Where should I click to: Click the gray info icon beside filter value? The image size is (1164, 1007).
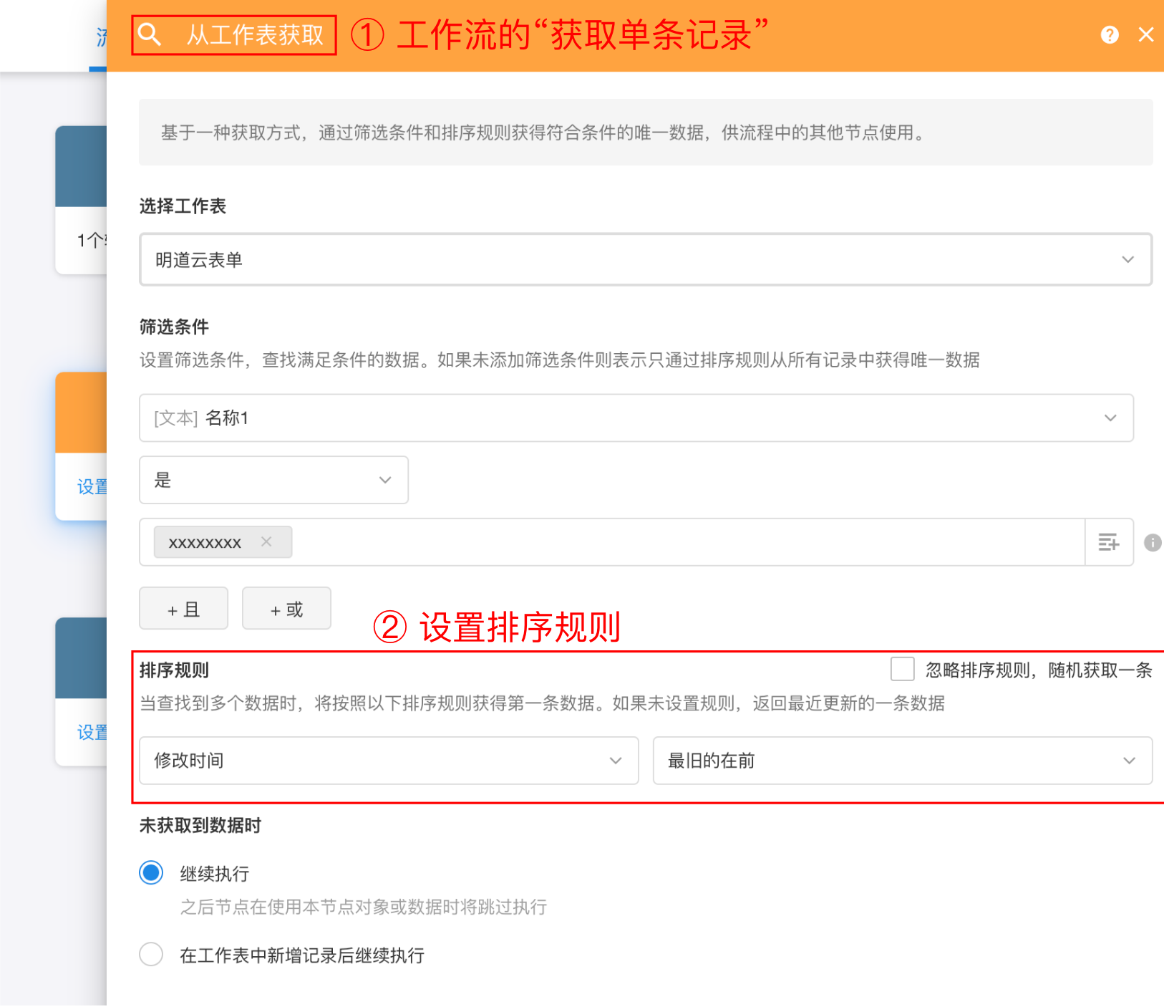point(1152,542)
